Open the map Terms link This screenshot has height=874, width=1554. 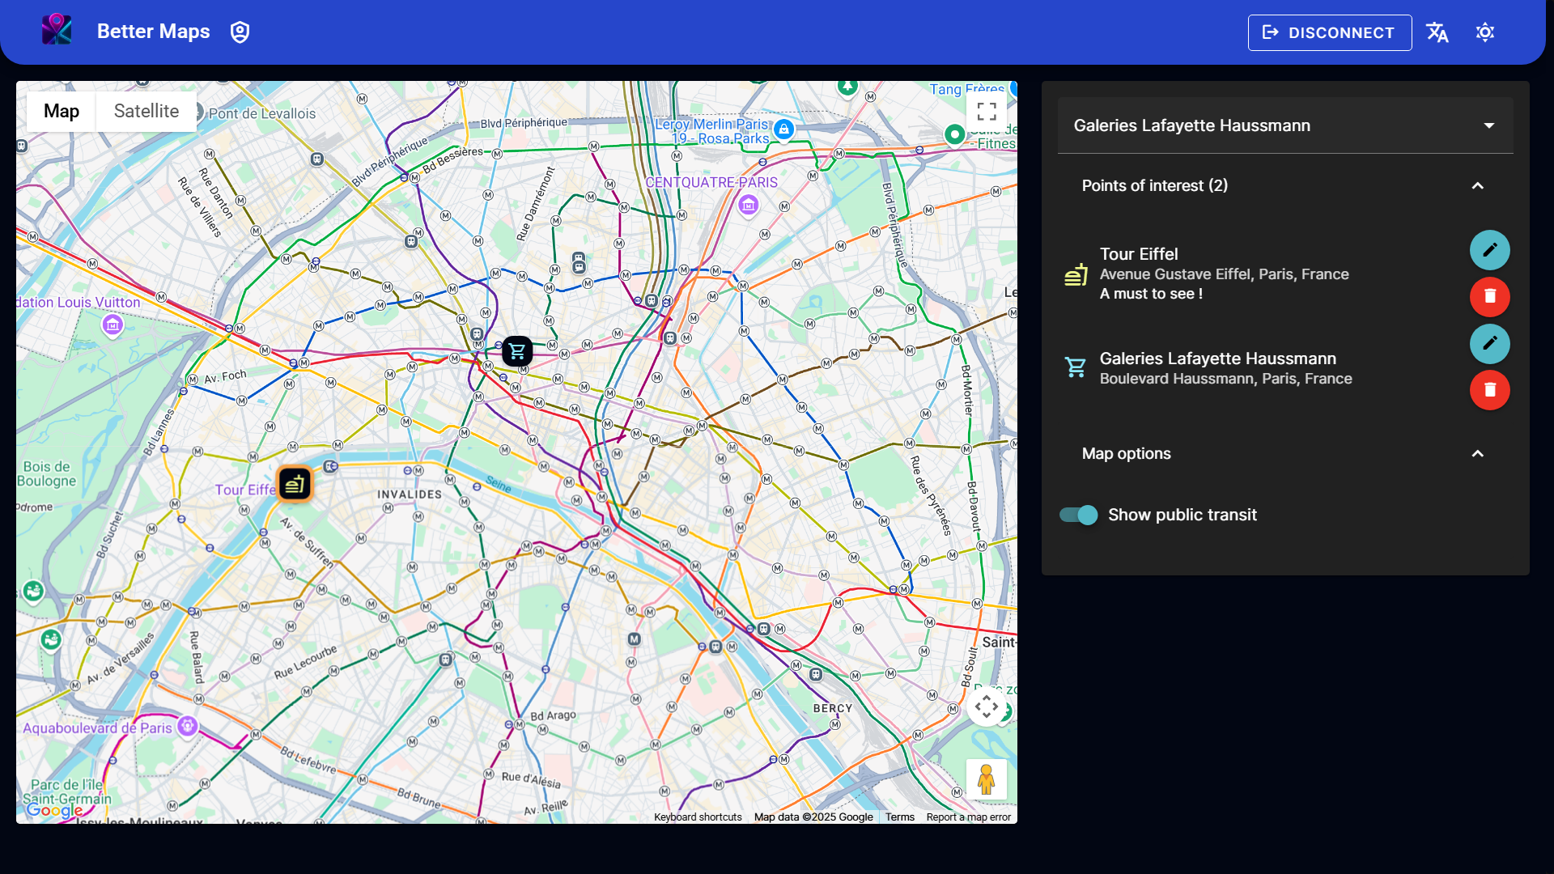899,817
